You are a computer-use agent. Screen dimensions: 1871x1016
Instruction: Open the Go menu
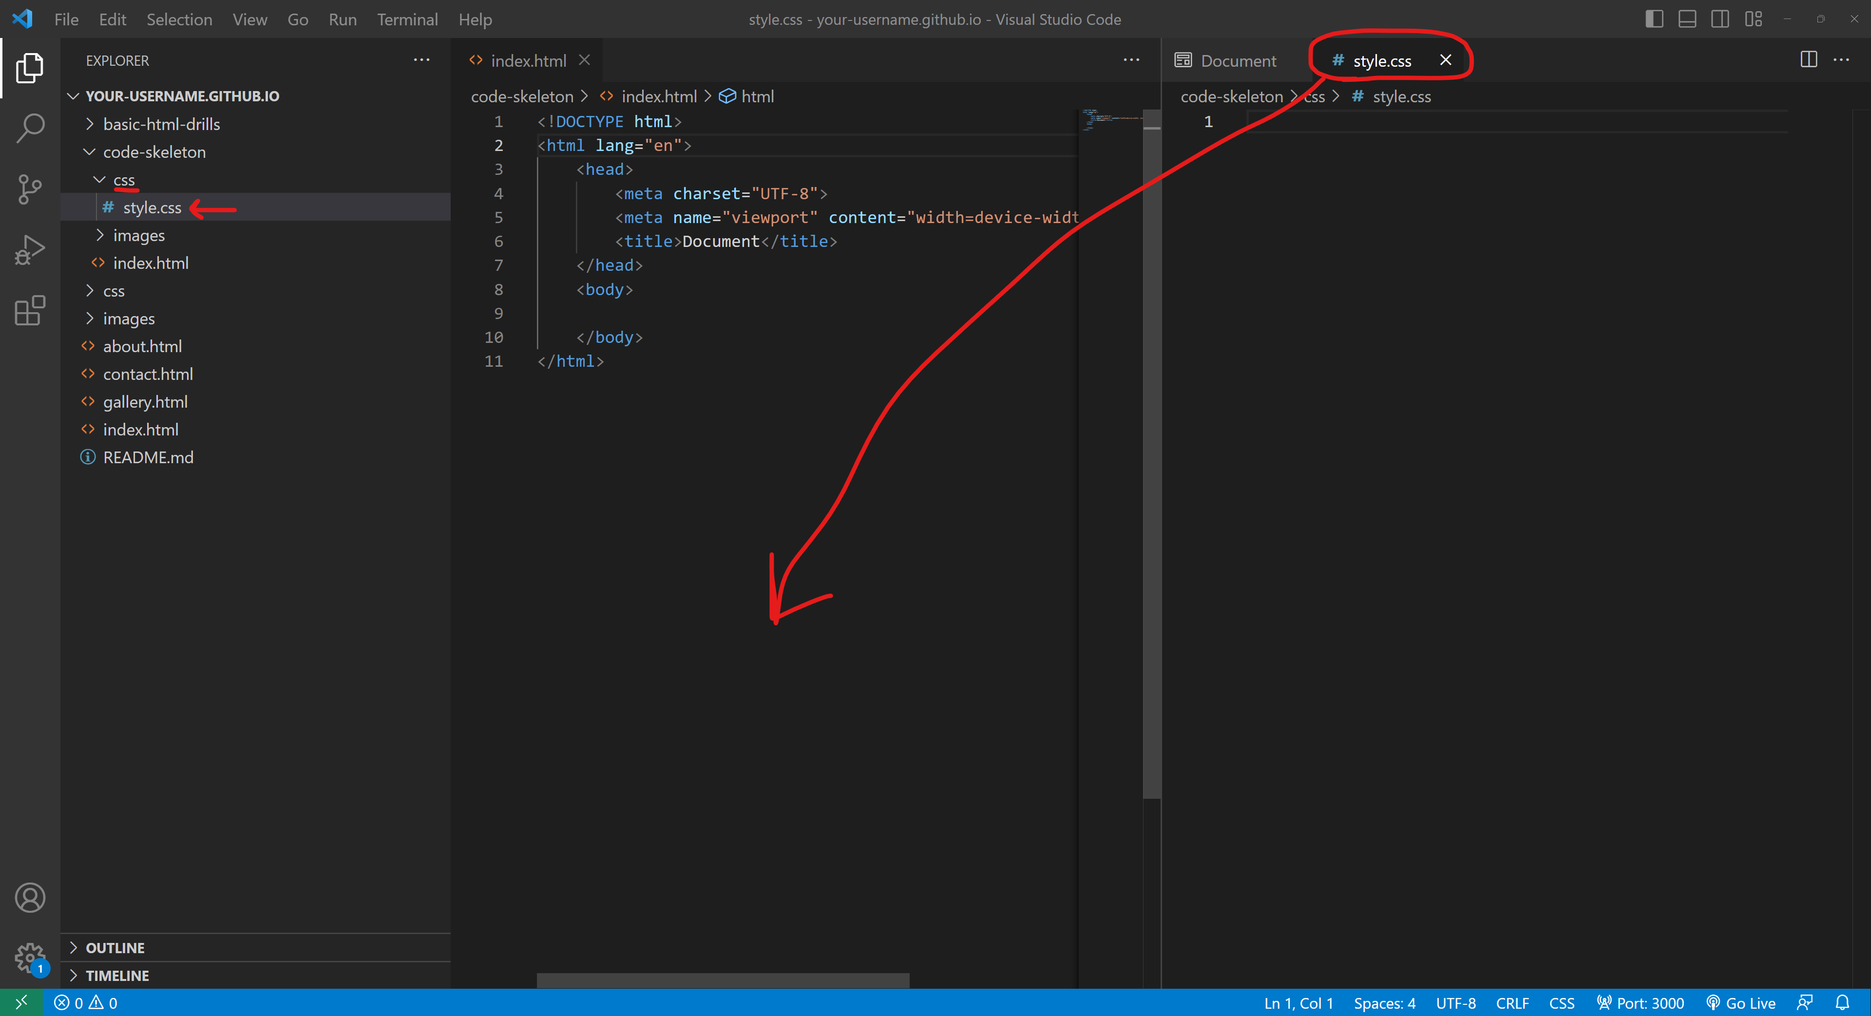[298, 19]
